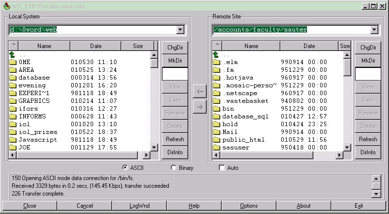The width and height of the screenshot is (389, 214).
Task: Select the ASCII transfer mode radio button
Action: click(x=126, y=168)
